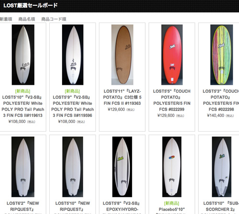The width and height of the screenshot is (239, 214).
Task: Open the striped yellow-green Couch Potato image
Action: 222,55
